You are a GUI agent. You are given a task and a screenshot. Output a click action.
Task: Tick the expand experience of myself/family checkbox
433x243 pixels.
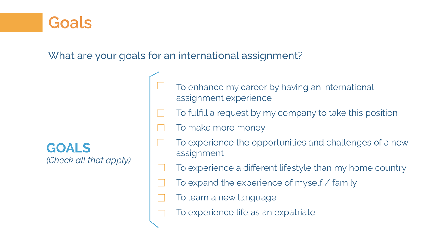click(x=161, y=182)
